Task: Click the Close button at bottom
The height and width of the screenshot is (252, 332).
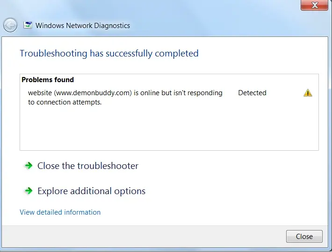Action: pyautogui.click(x=304, y=237)
